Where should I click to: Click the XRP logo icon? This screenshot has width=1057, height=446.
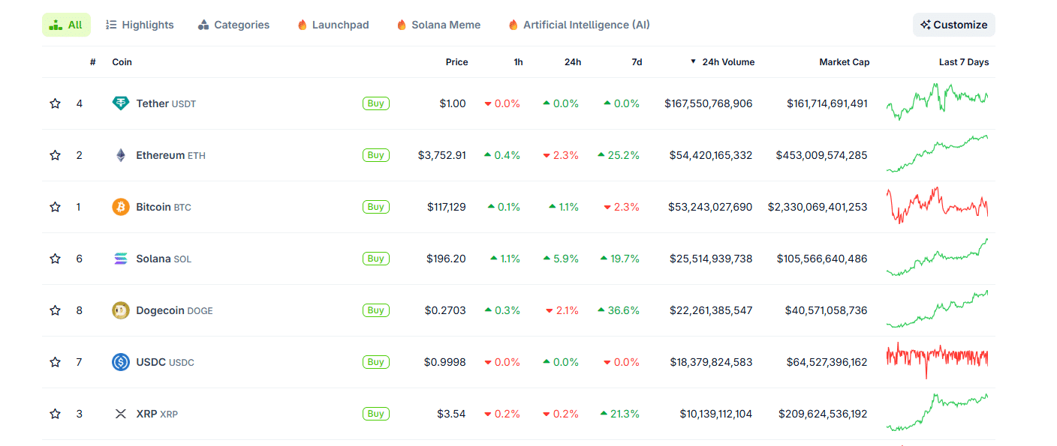(x=121, y=414)
